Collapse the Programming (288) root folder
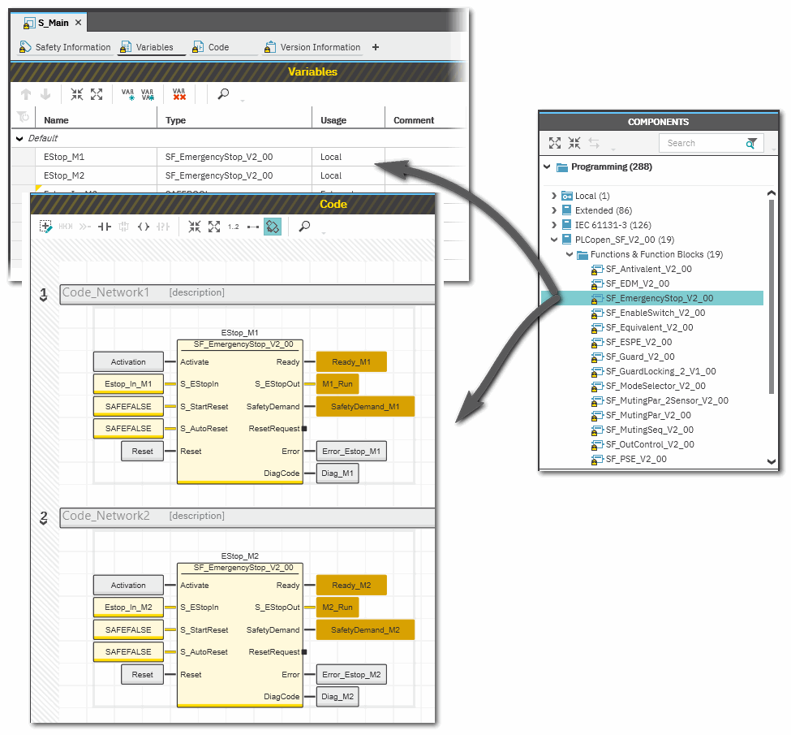 547,167
